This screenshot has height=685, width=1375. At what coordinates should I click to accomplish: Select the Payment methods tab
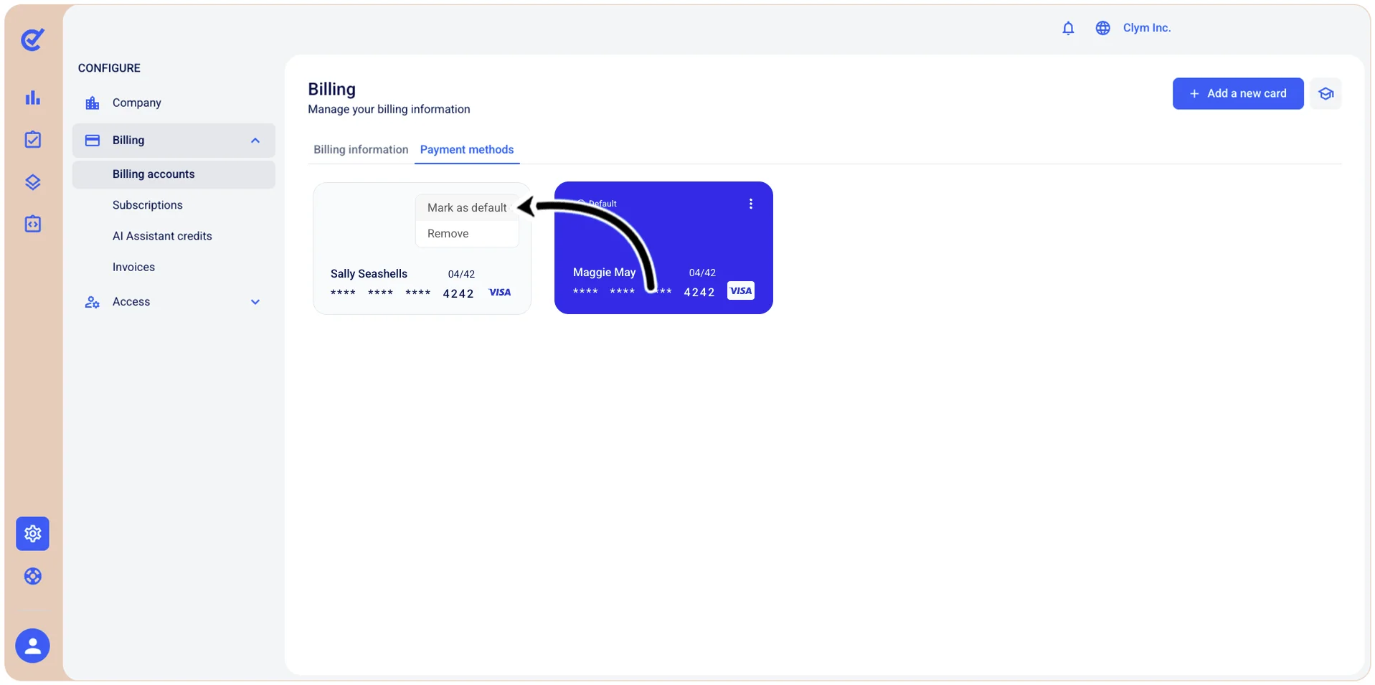[x=467, y=149]
